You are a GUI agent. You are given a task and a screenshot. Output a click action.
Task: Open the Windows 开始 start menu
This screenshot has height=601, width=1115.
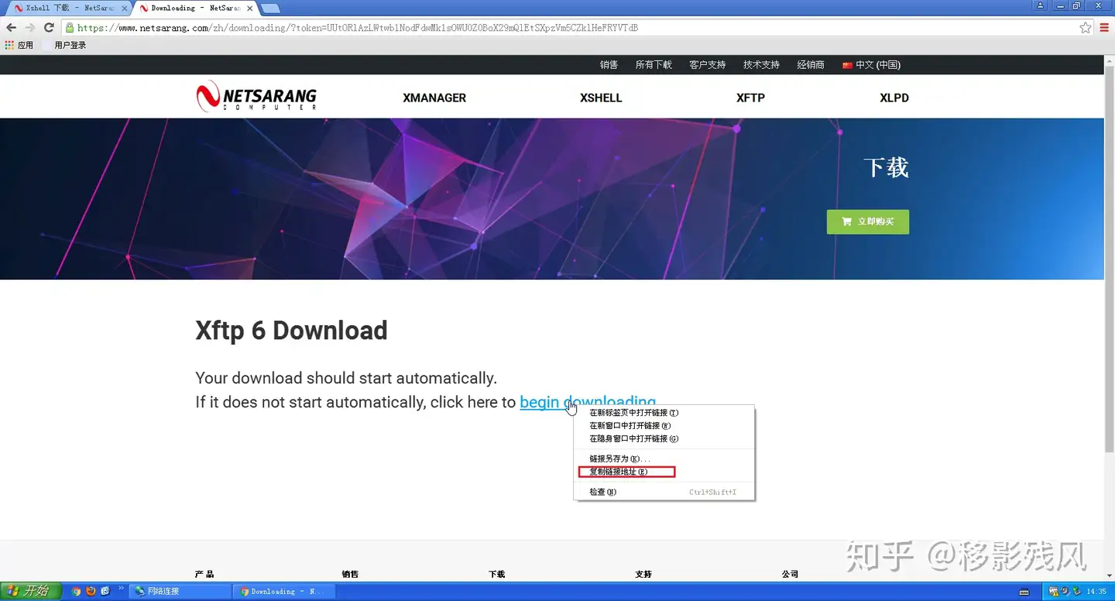pos(30,591)
